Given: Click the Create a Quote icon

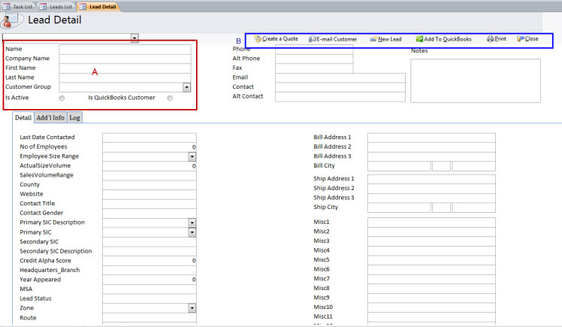Looking at the screenshot, I should (258, 38).
